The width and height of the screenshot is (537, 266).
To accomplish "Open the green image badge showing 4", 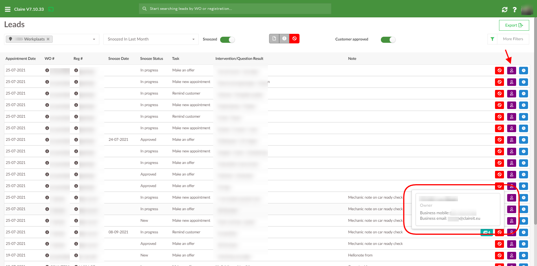I will [486, 232].
